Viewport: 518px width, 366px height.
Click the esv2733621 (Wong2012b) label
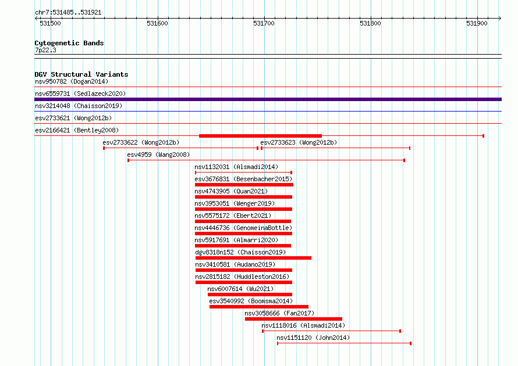click(x=73, y=118)
